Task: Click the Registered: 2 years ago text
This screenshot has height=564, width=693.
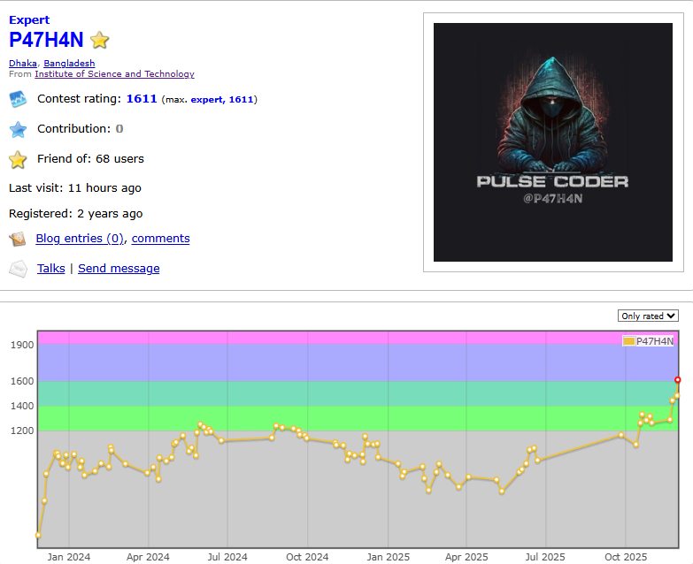Action: (x=75, y=214)
